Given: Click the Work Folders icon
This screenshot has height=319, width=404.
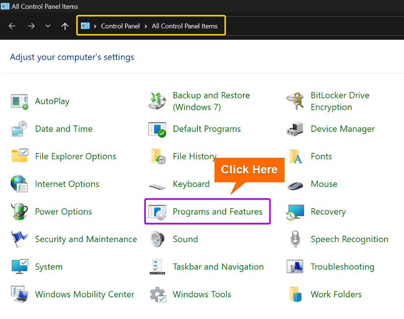Looking at the screenshot, I should [x=295, y=294].
